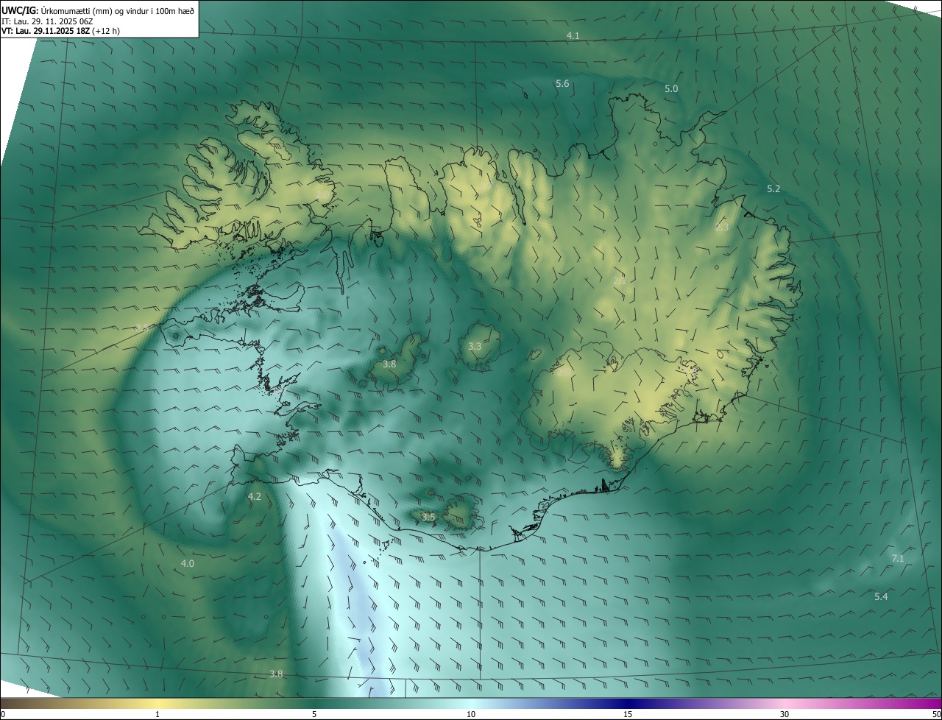Screen dimensions: 942x720
Task: Click the 4.1 value label on the map
Action: click(573, 36)
